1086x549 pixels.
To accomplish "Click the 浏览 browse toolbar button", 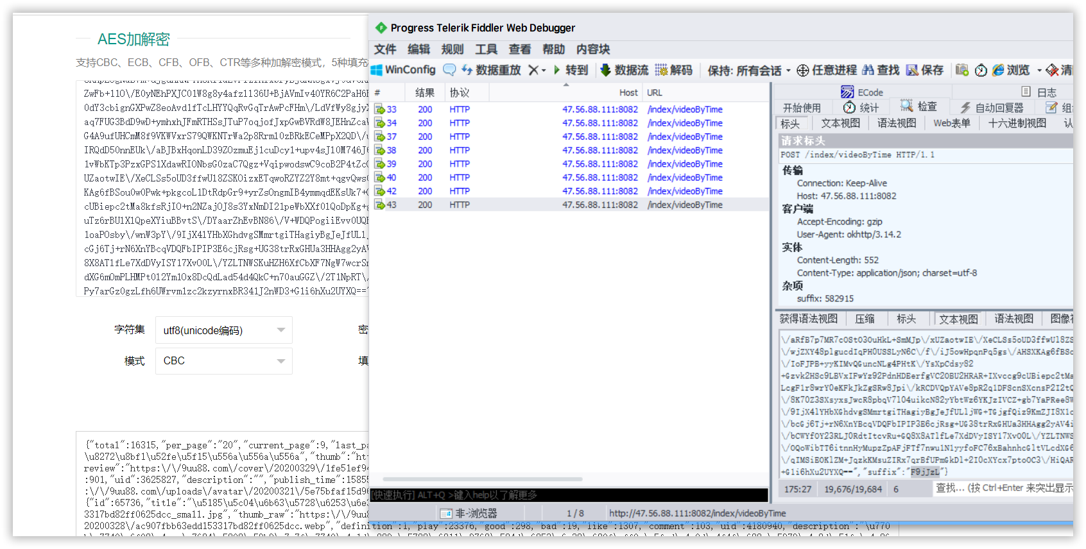I will [x=1011, y=70].
